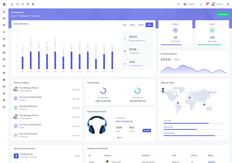Click the Buy Now button
The height and width of the screenshot is (163, 232).
pyautogui.click(x=147, y=131)
